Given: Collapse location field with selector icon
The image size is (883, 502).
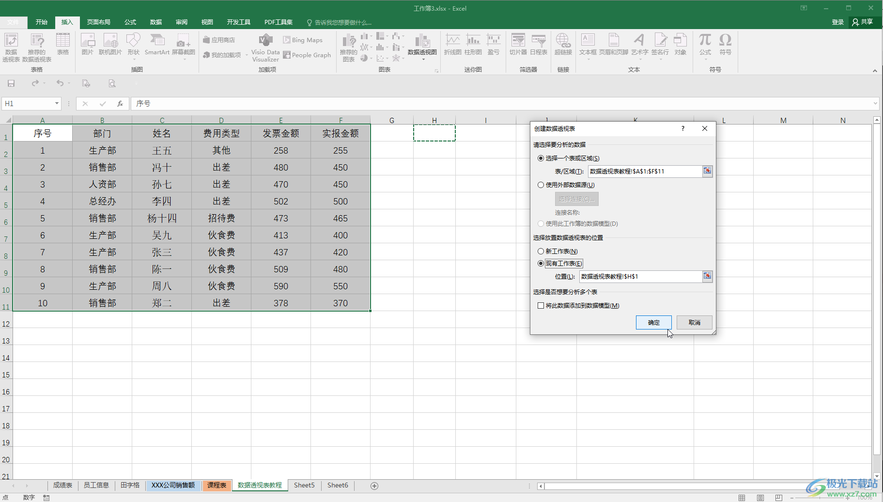Looking at the screenshot, I should tap(708, 276).
